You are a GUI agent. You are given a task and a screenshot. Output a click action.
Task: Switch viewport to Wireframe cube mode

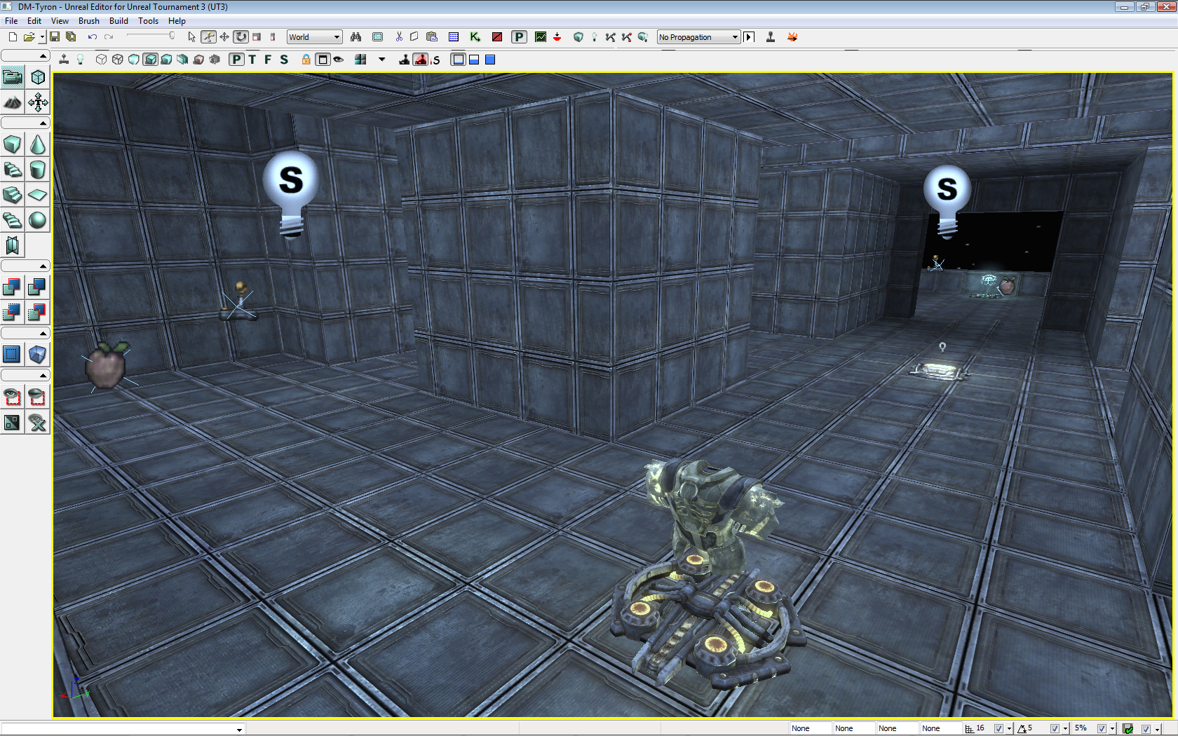118,60
